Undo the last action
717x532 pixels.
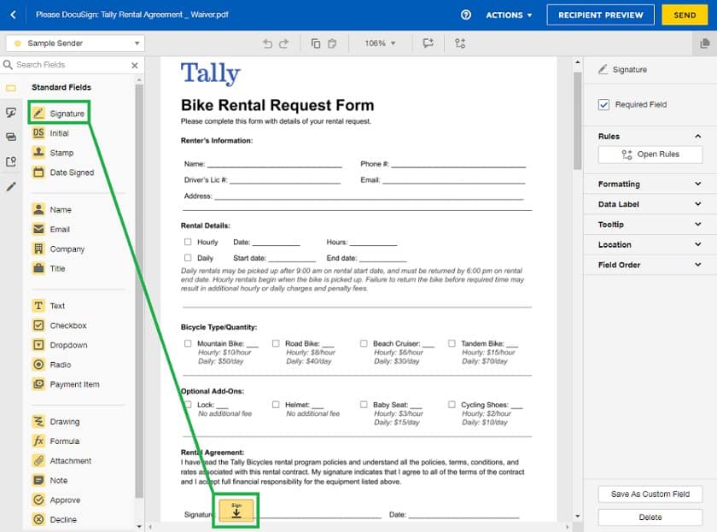point(267,44)
